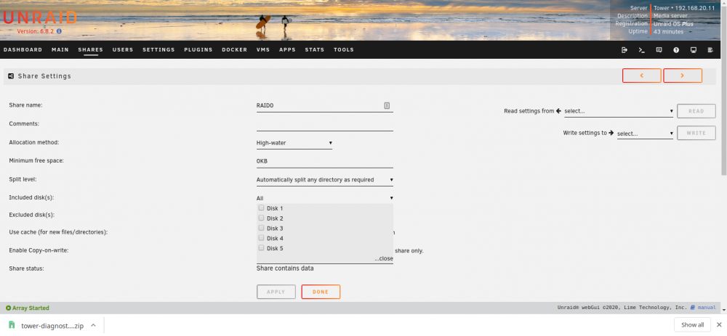Click the help question mark icon

coord(676,50)
